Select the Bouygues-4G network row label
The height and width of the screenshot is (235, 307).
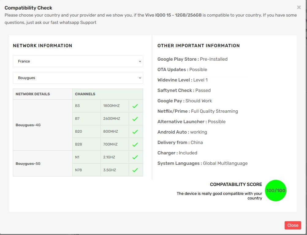click(28, 125)
